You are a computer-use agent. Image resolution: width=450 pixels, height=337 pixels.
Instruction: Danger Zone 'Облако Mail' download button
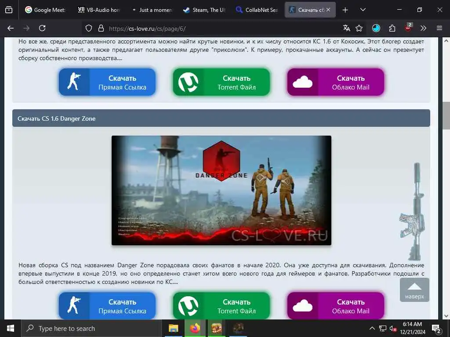pos(335,306)
